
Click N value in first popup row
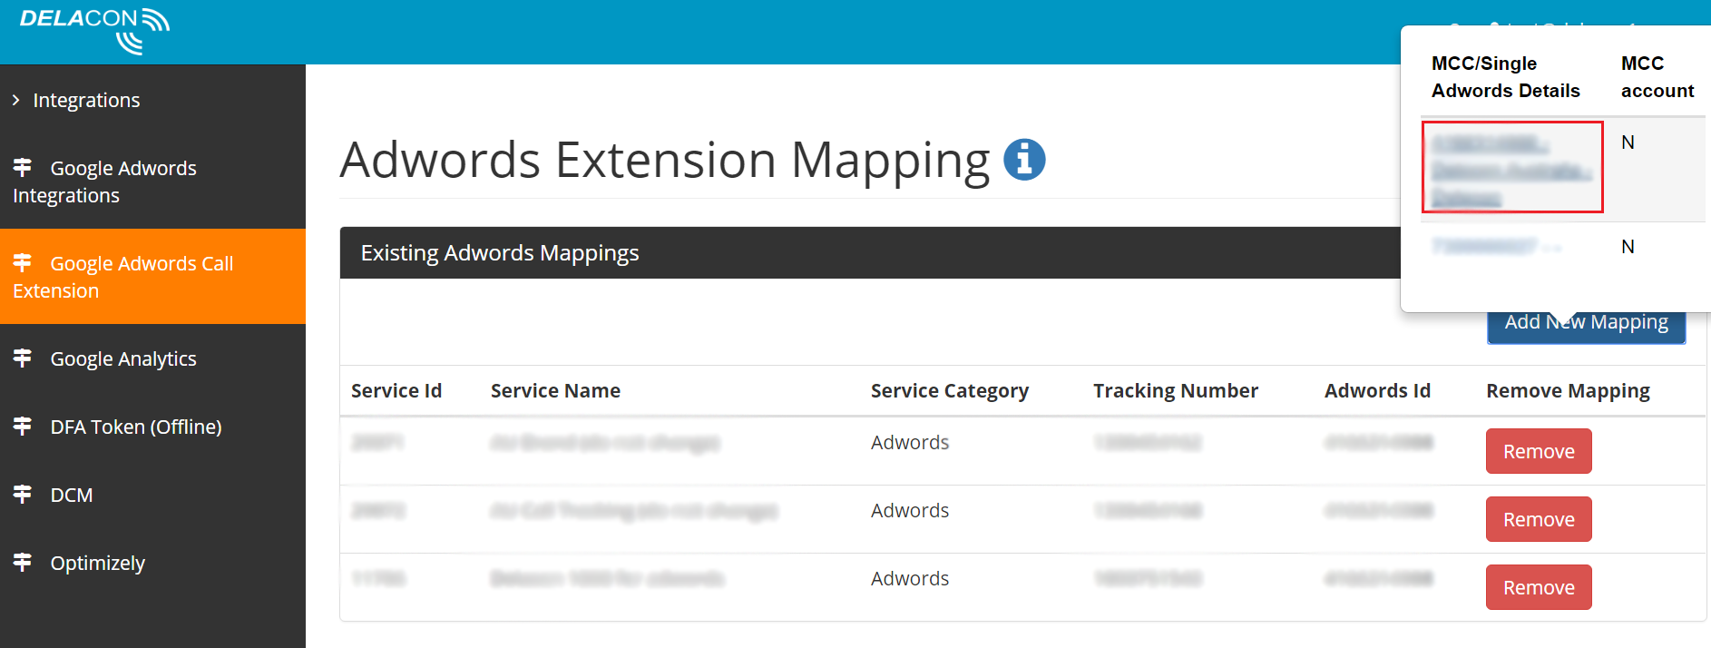click(x=1628, y=142)
